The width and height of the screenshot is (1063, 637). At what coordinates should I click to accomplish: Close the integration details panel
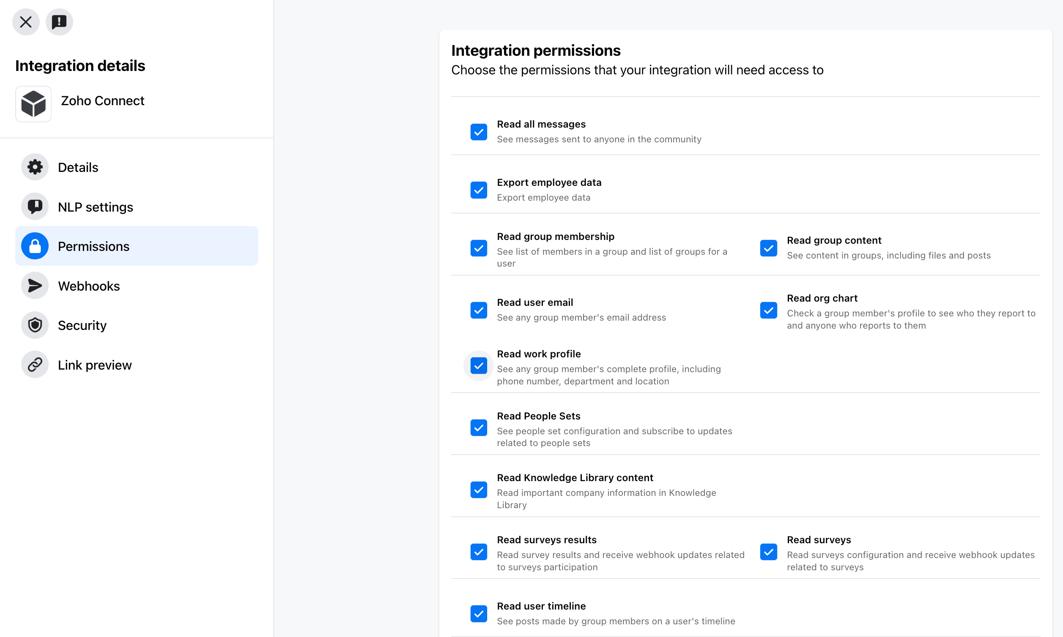26,22
